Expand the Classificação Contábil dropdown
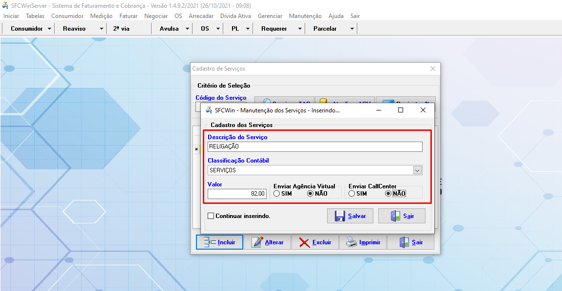562x291 pixels. 417,170
